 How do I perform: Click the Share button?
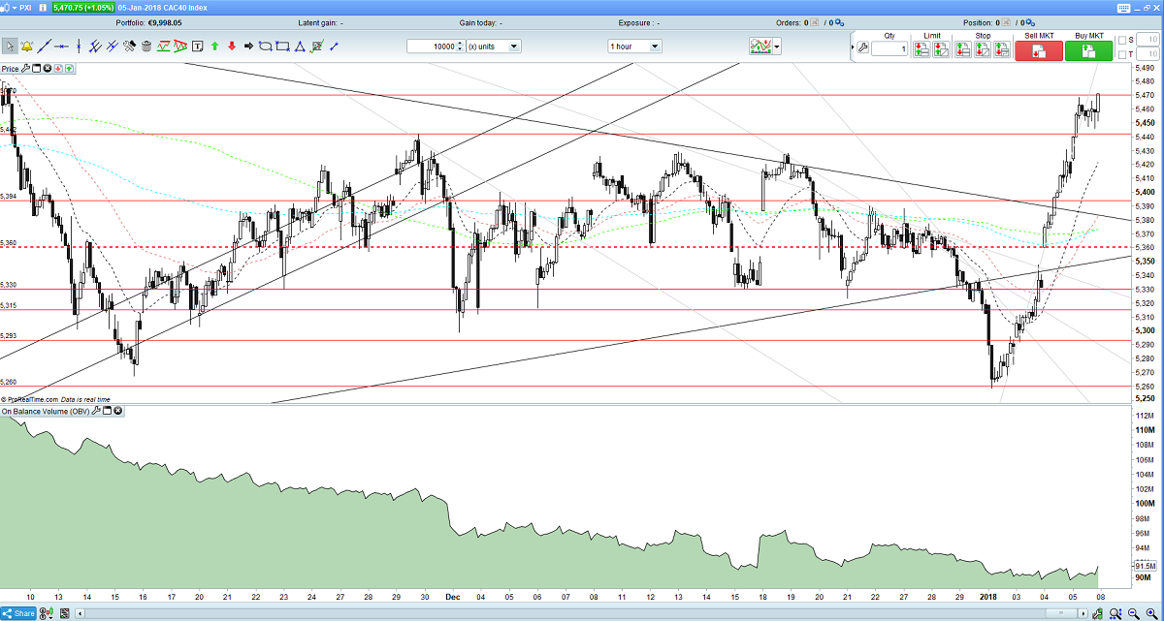tap(18, 613)
